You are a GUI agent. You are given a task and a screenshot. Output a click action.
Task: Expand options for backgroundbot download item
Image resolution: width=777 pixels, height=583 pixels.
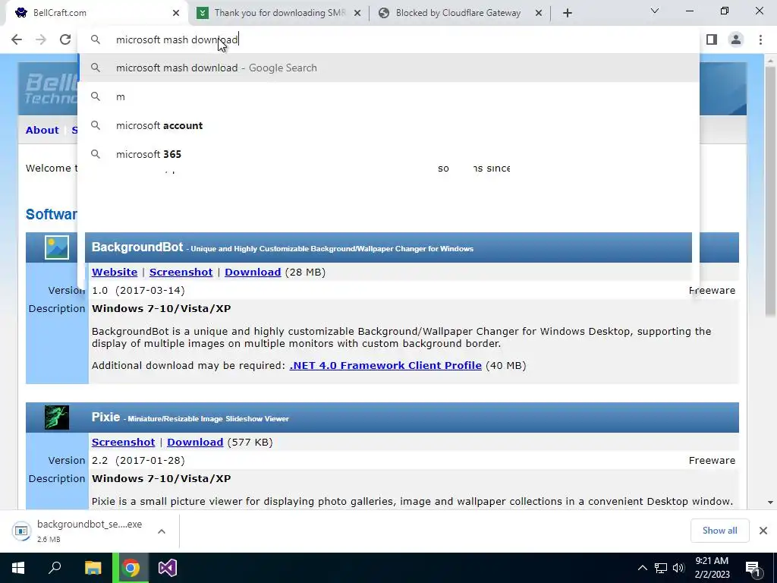tap(162, 531)
